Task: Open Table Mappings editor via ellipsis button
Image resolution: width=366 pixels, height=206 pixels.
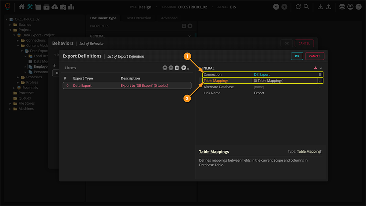Action: tap(320, 81)
